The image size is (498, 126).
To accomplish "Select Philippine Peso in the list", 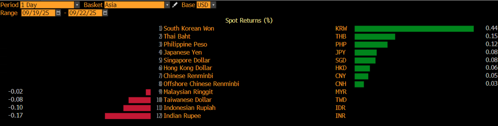I will (185, 44).
